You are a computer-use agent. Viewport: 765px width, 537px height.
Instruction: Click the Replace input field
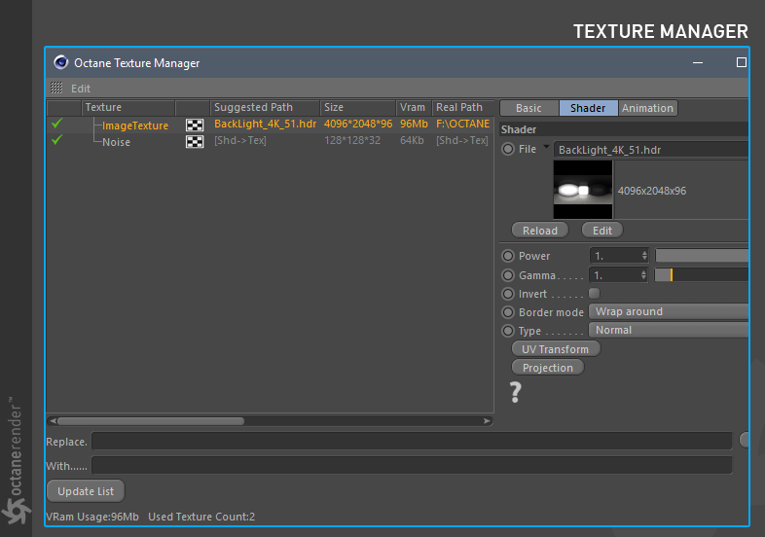coord(412,441)
